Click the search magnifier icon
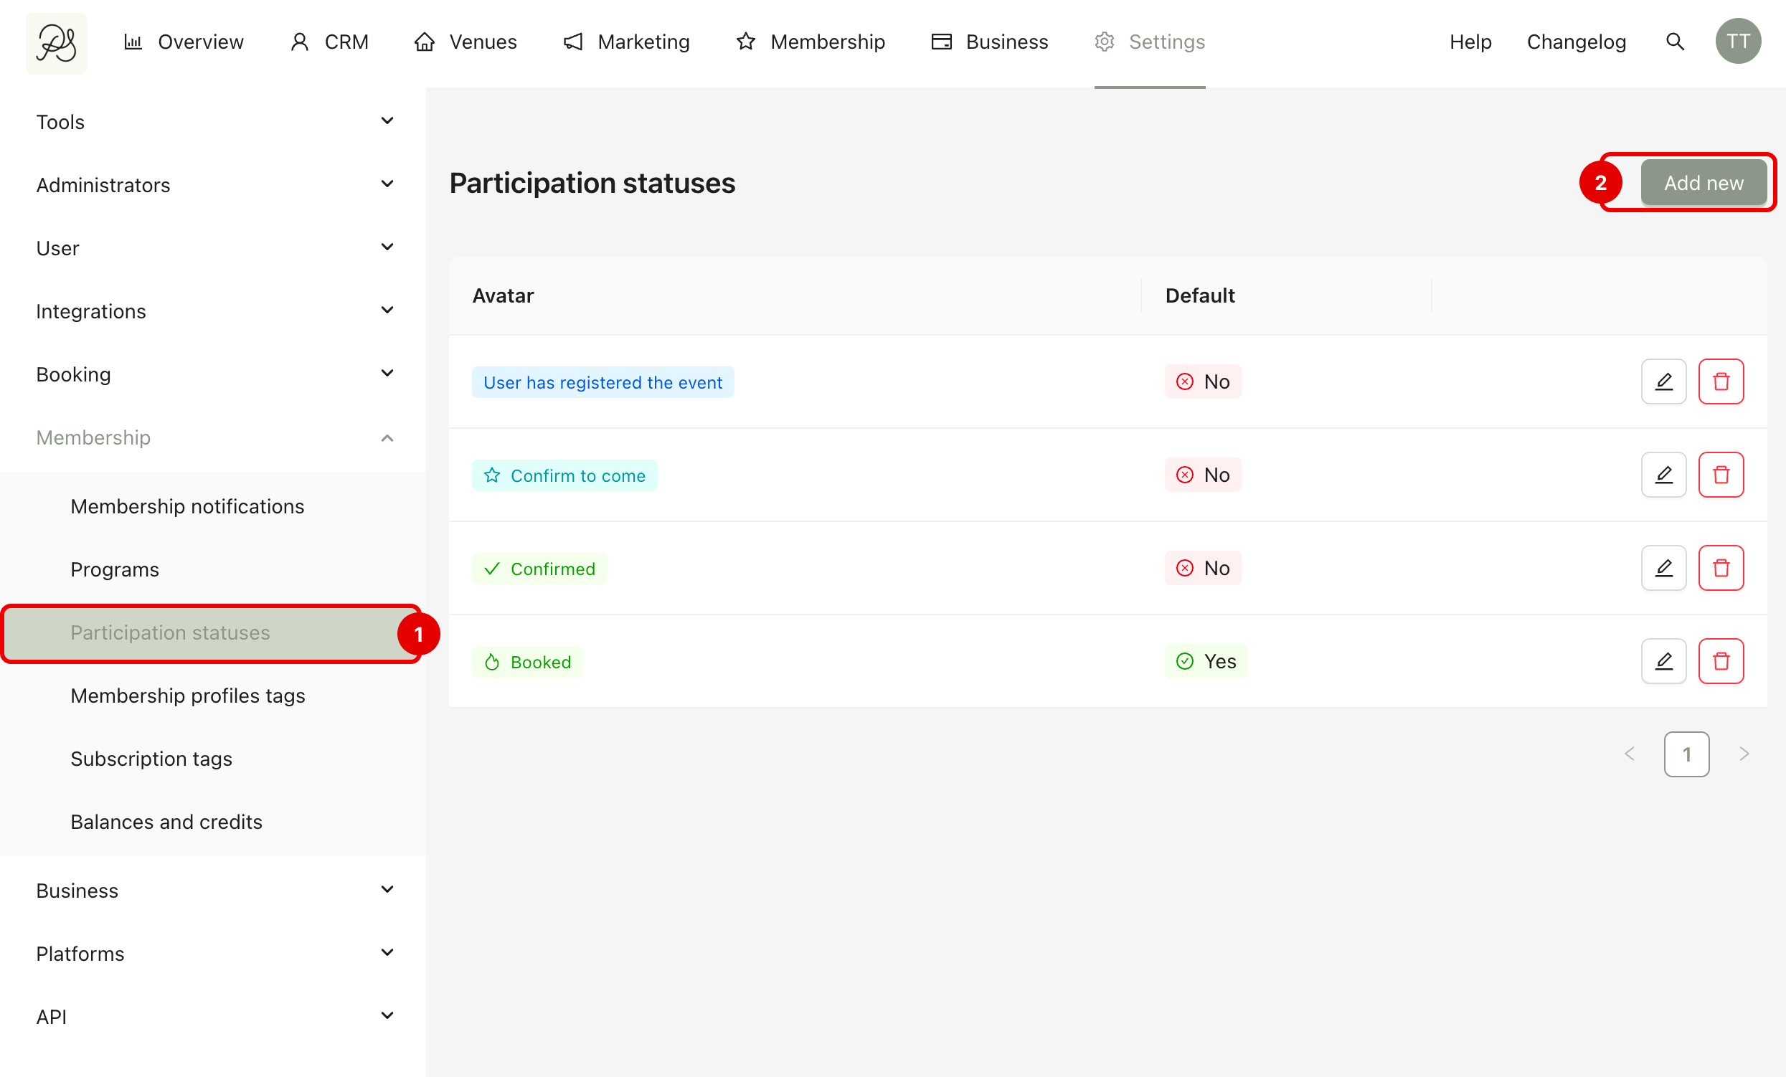 pos(1674,42)
